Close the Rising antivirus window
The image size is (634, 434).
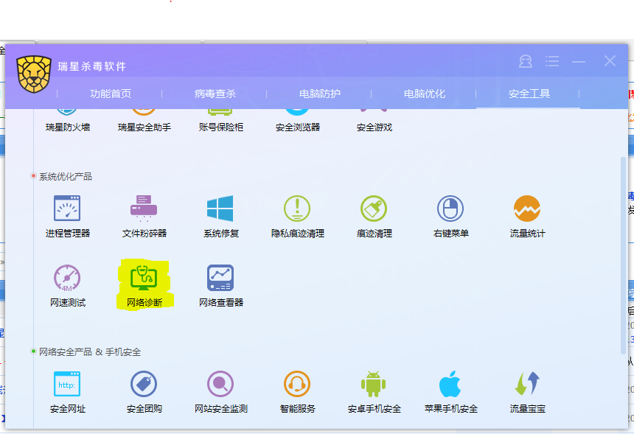tap(610, 61)
